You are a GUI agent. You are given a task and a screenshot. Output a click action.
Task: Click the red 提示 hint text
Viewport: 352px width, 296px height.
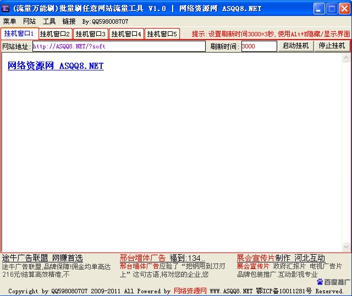pos(271,34)
